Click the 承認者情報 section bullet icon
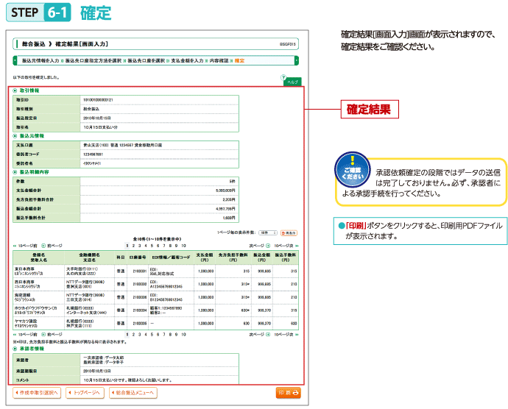The image size is (508, 409). 15,349
